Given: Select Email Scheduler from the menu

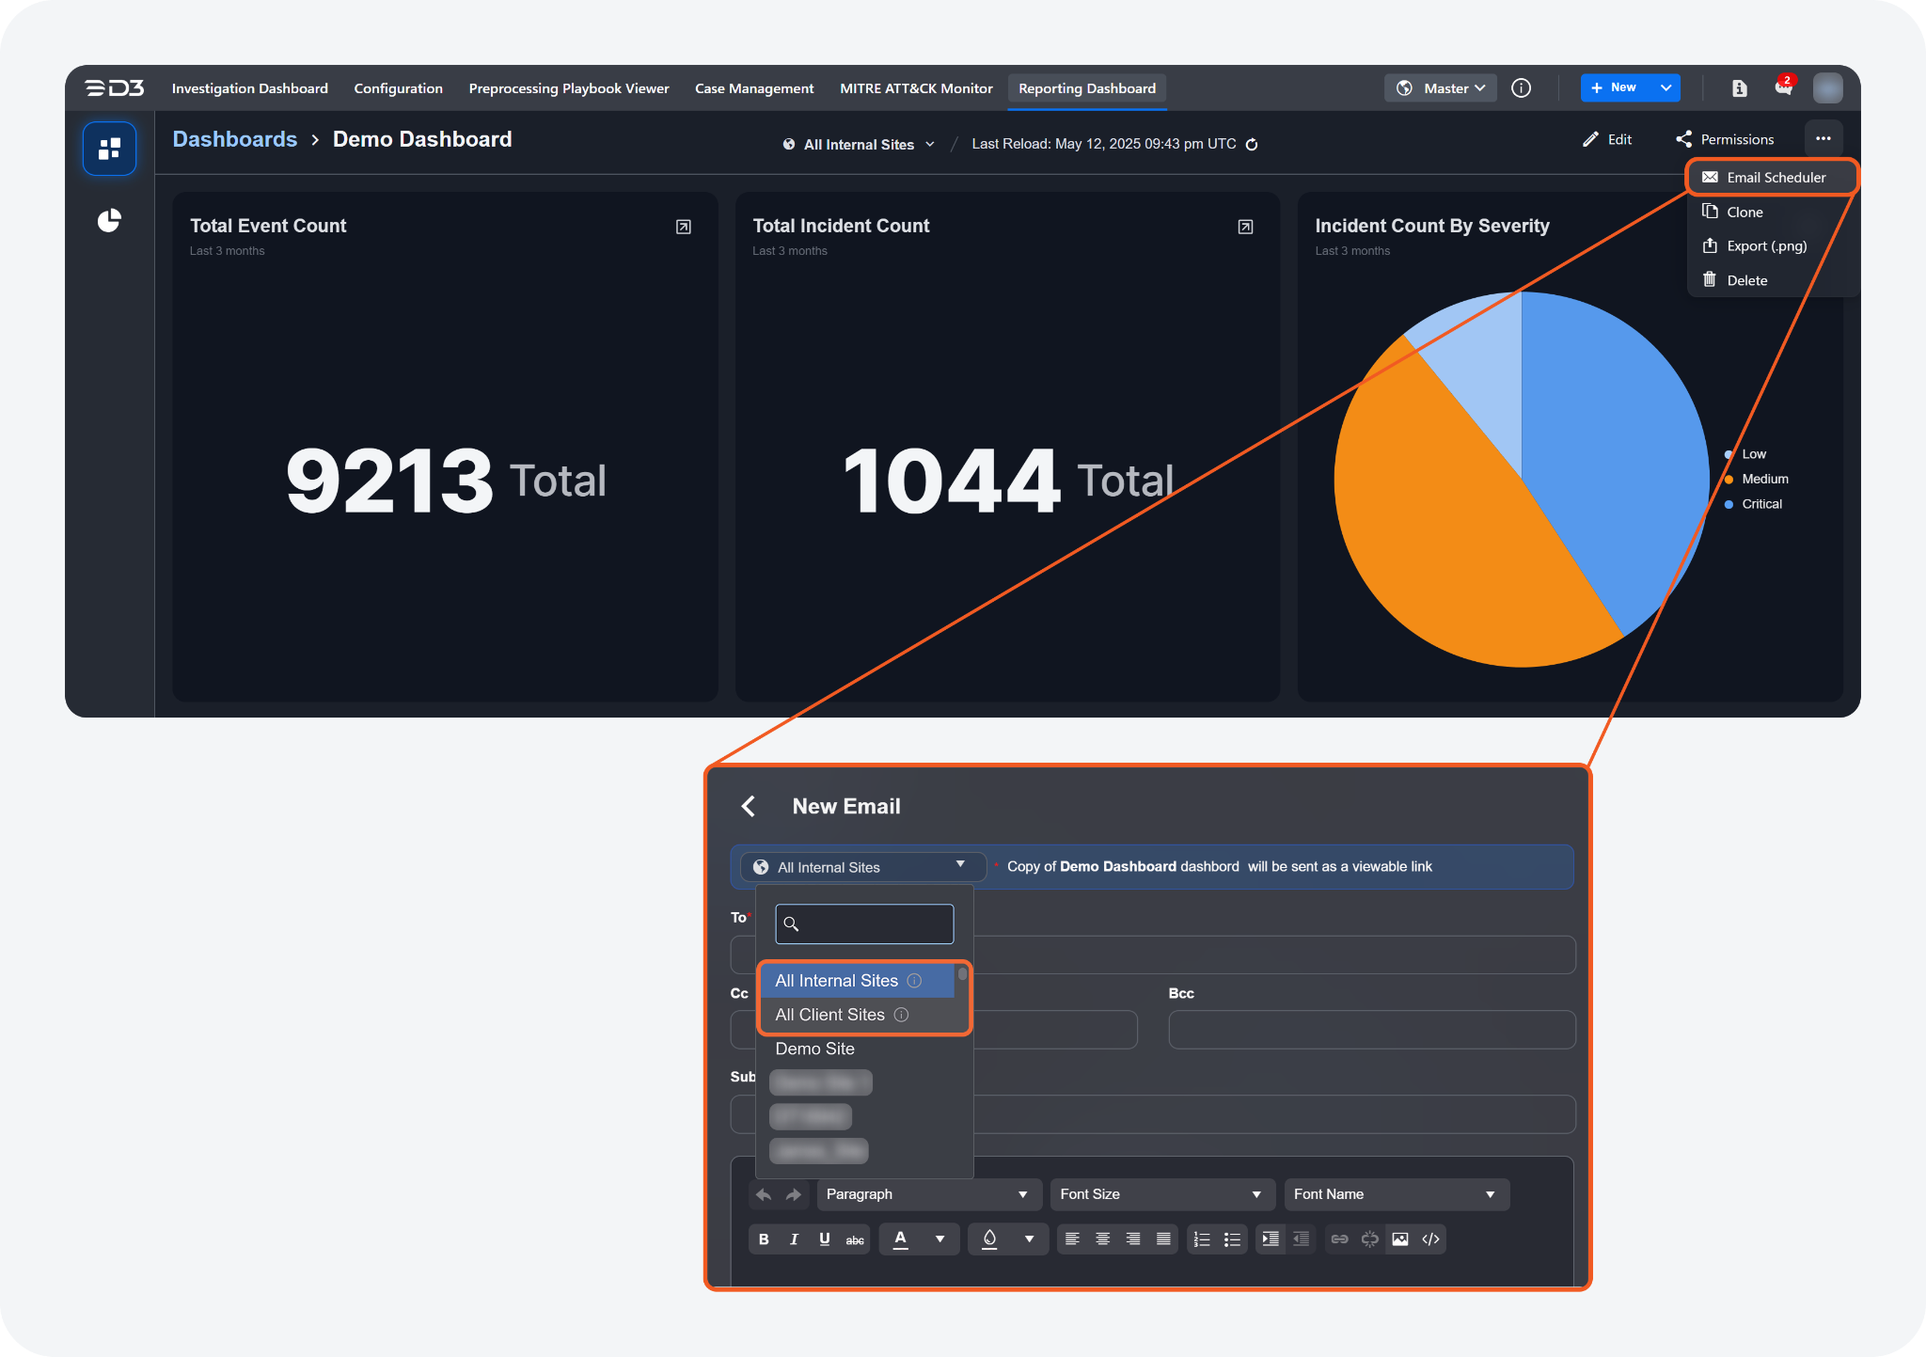Looking at the screenshot, I should tap(1775, 178).
